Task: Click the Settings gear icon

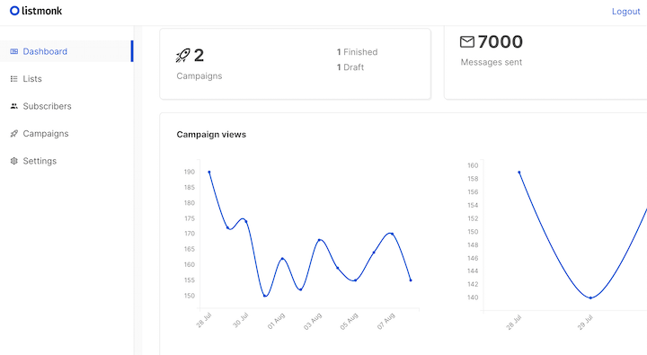Action: [x=14, y=161]
